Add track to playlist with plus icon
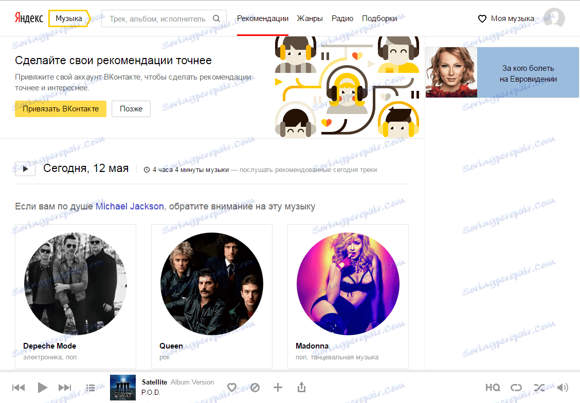580x403 pixels. [278, 388]
